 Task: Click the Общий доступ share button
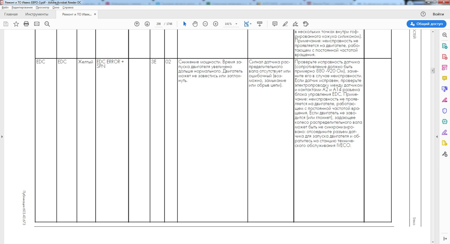click(426, 24)
